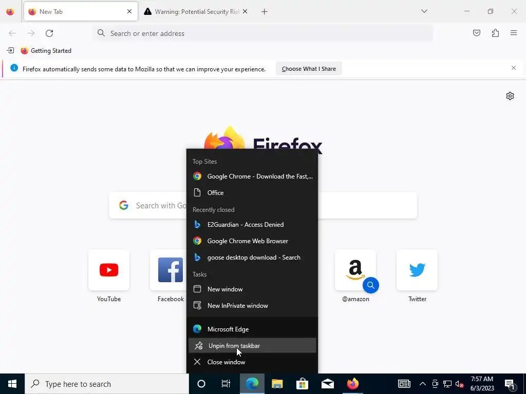Open the muted volume tray icon

460,384
